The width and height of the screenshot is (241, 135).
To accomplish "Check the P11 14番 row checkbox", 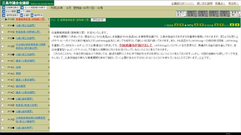I will pos(2,26).
